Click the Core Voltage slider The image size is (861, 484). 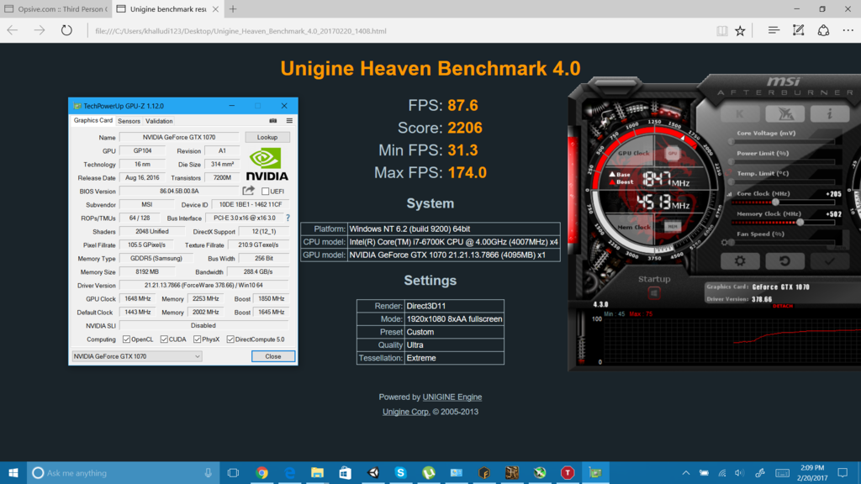(x=784, y=141)
